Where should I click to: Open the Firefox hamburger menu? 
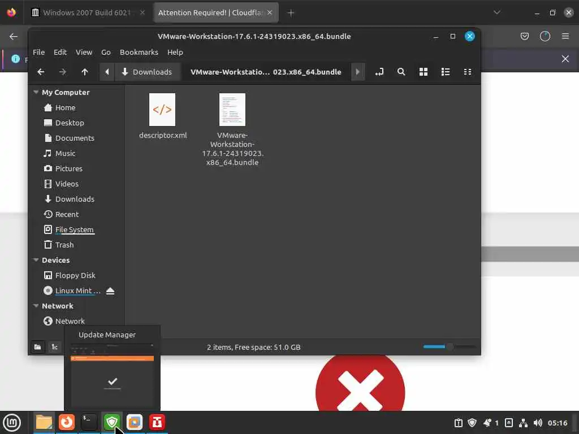tap(565, 36)
